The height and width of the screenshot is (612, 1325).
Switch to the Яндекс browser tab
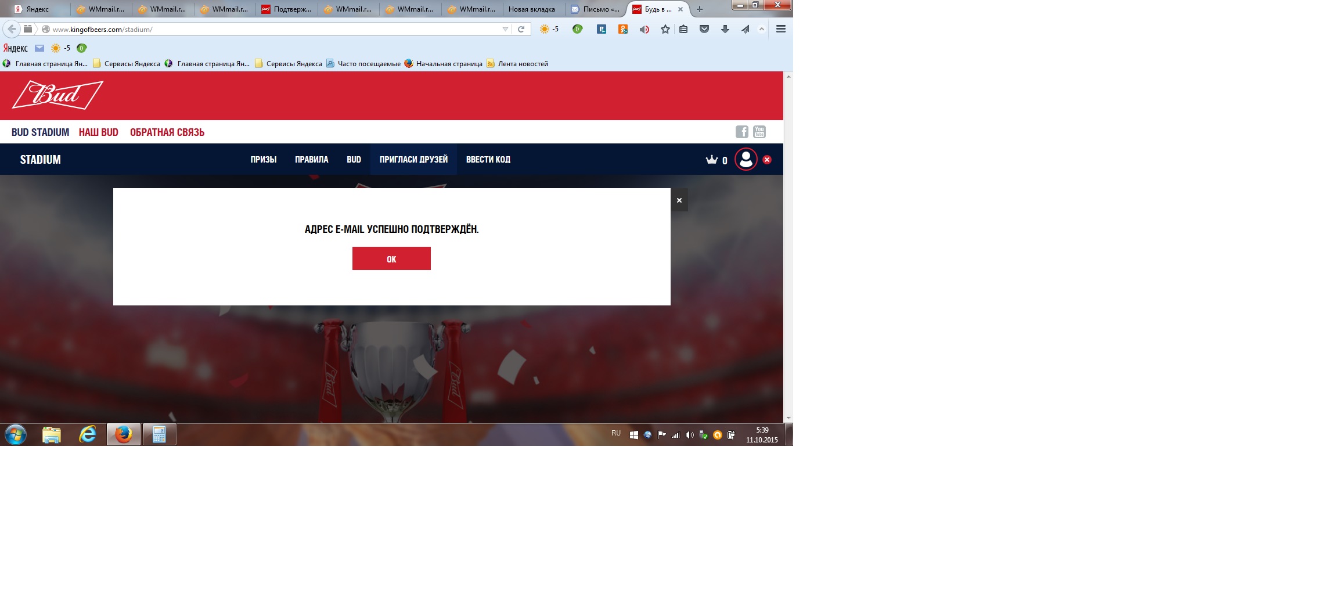37,9
